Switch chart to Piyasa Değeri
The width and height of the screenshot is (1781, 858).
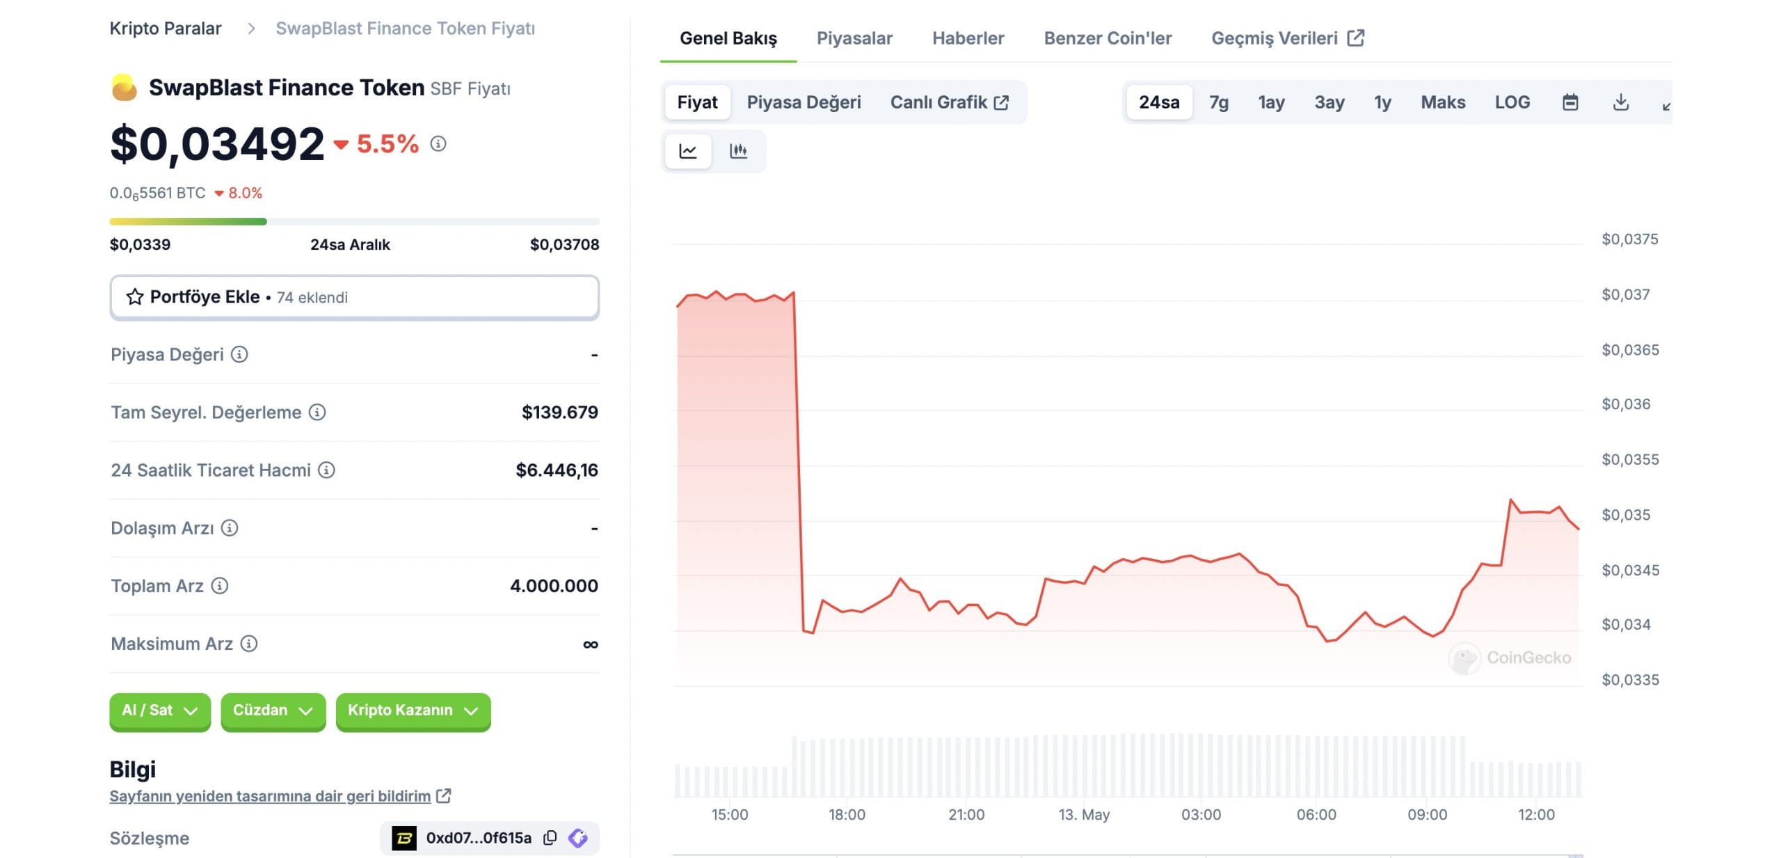coord(804,102)
